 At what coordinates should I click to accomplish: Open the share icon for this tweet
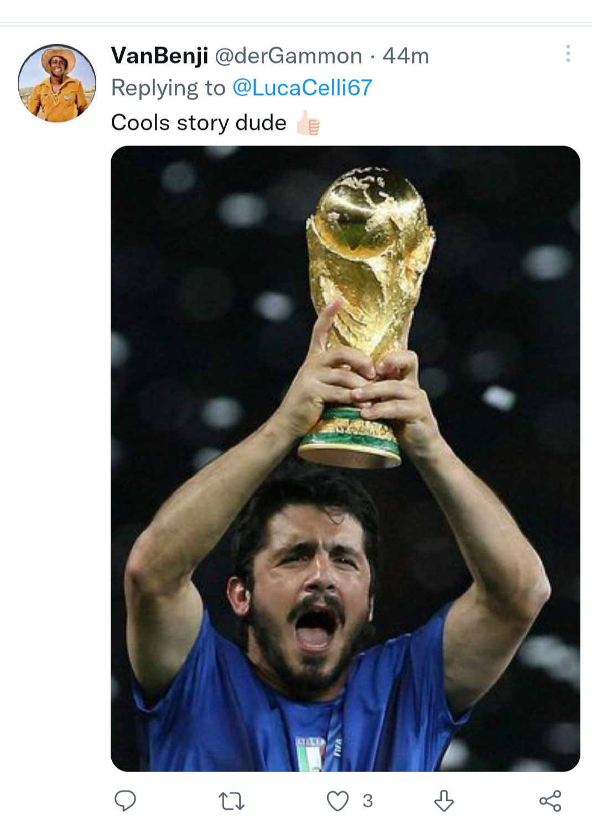click(550, 800)
